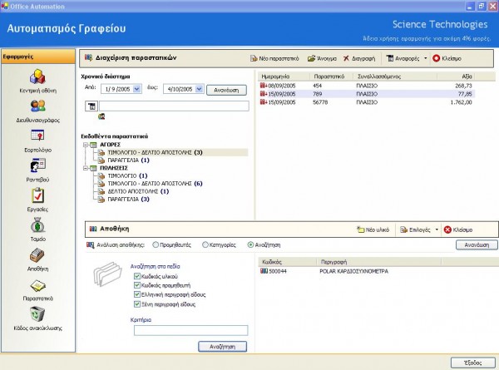The width and height of the screenshot is (499, 370).
Task: Click the Έξοδος exit button
Action: pyautogui.click(x=473, y=363)
